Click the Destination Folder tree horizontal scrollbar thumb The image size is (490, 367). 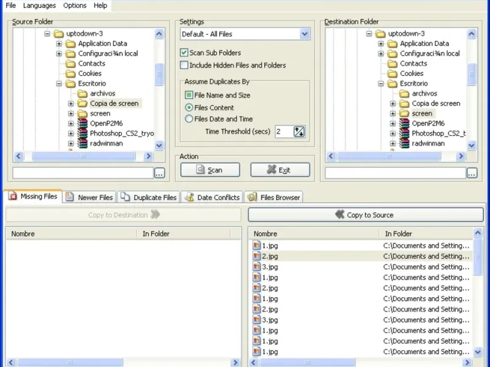click(389, 156)
